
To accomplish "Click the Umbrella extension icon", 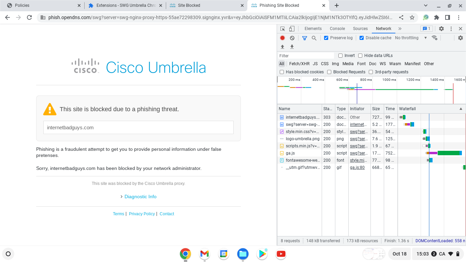I will click(426, 17).
